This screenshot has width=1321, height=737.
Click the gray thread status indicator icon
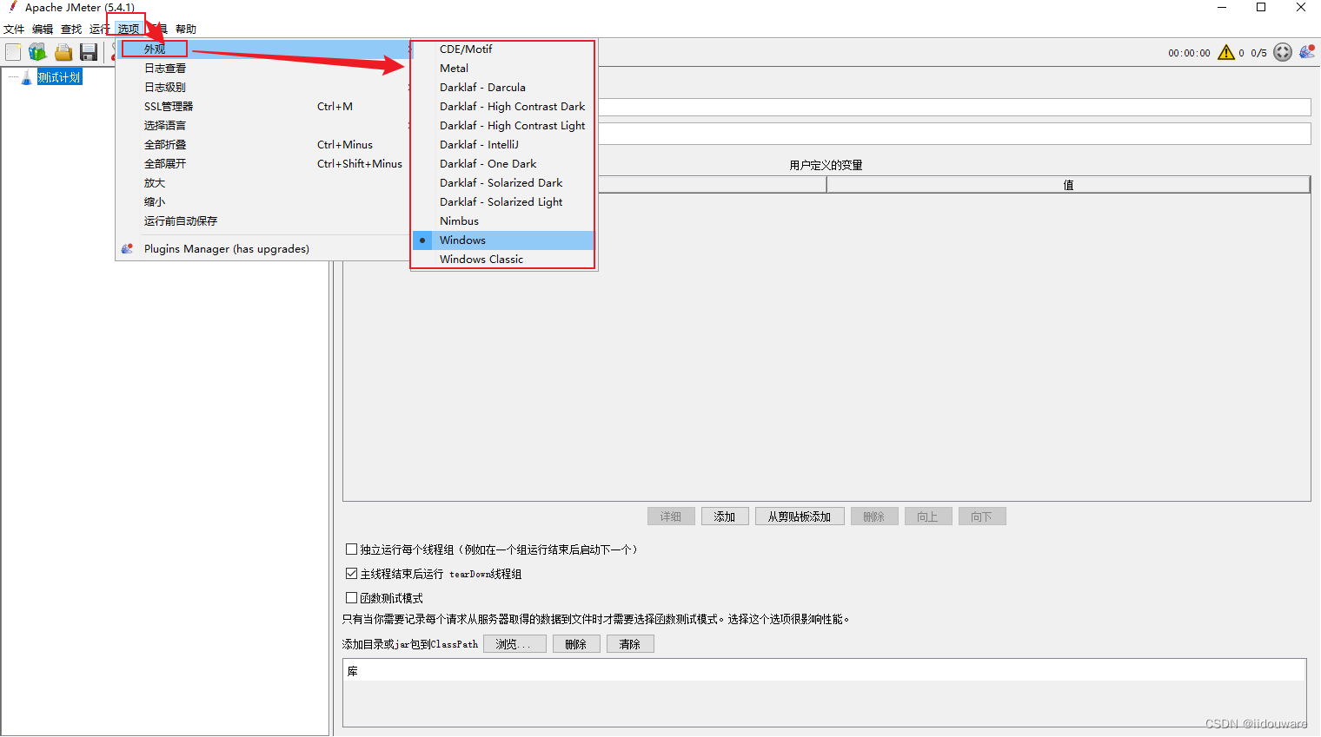pos(1283,52)
